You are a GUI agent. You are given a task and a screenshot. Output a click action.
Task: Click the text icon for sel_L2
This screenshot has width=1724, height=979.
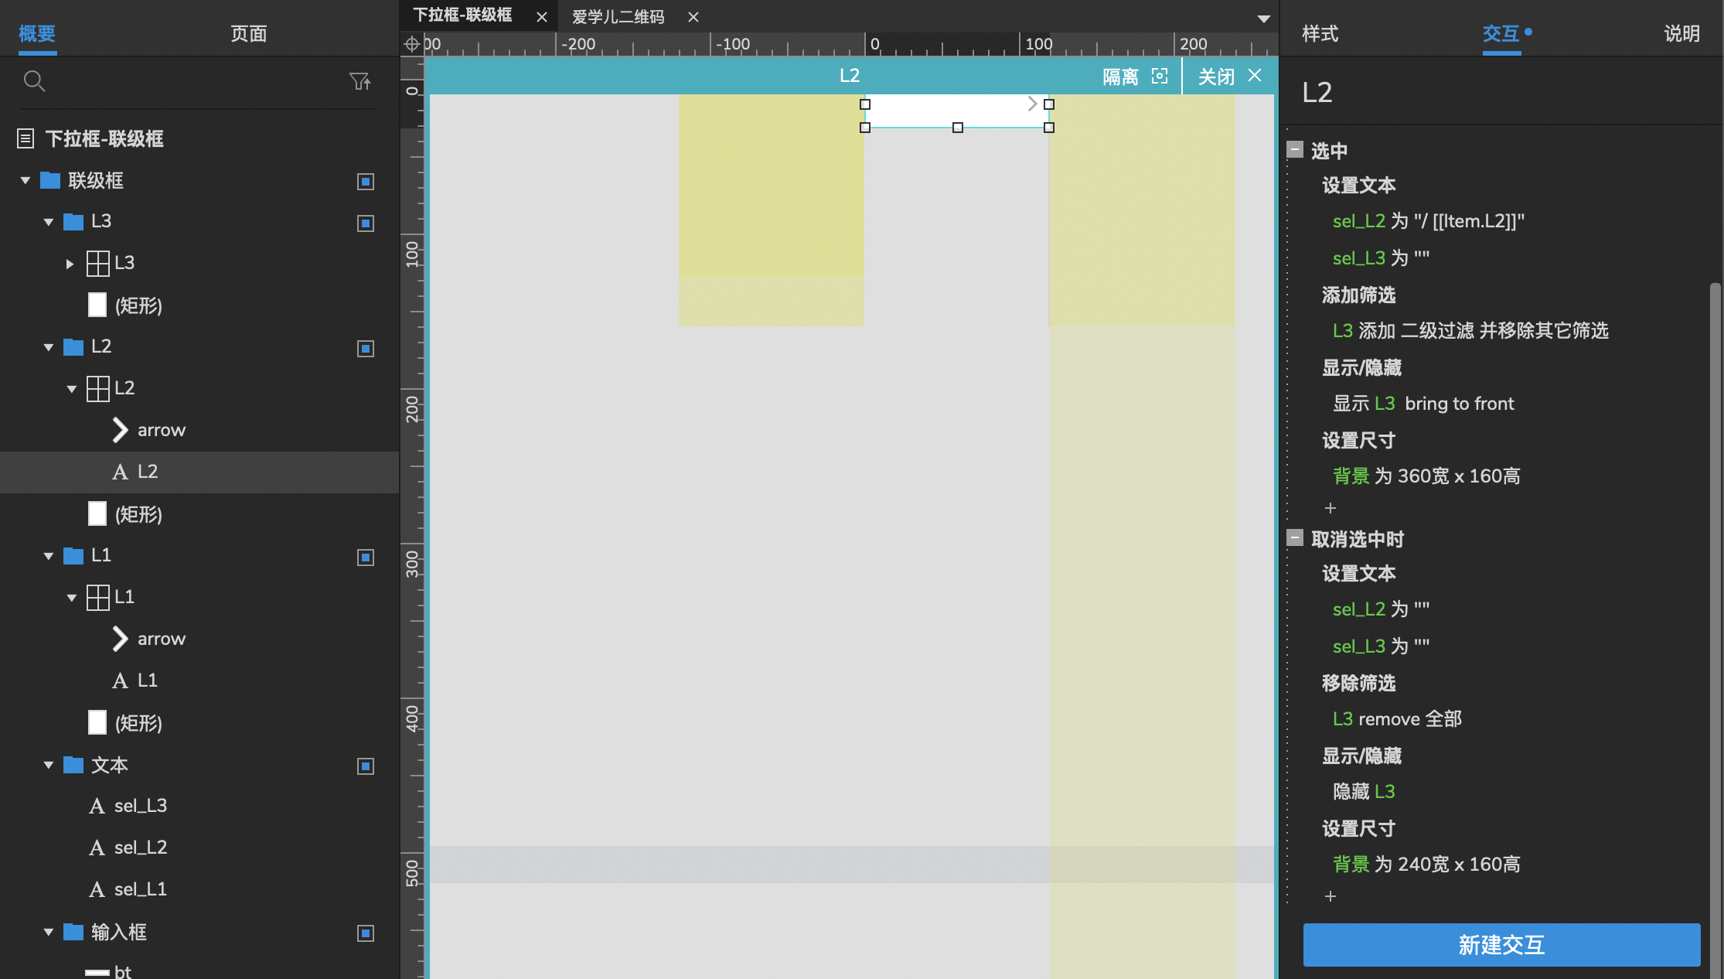pyautogui.click(x=97, y=848)
